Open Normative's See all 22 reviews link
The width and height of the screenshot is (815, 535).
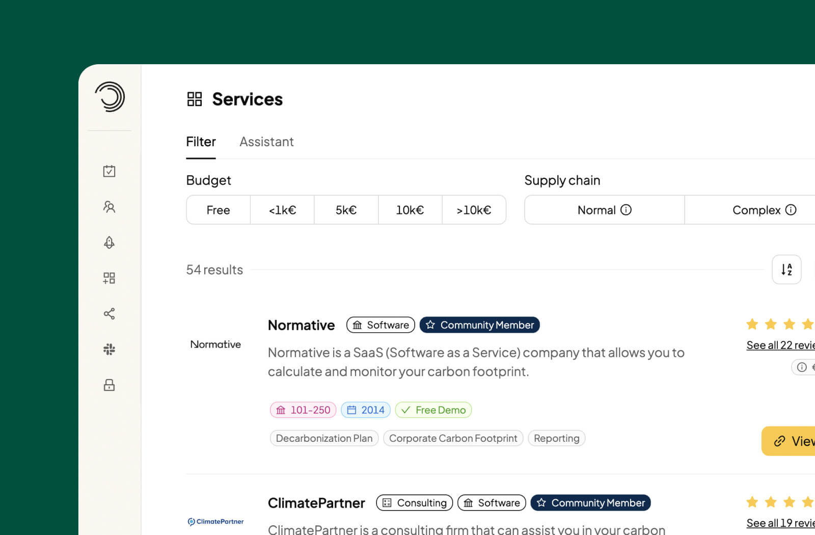point(781,345)
